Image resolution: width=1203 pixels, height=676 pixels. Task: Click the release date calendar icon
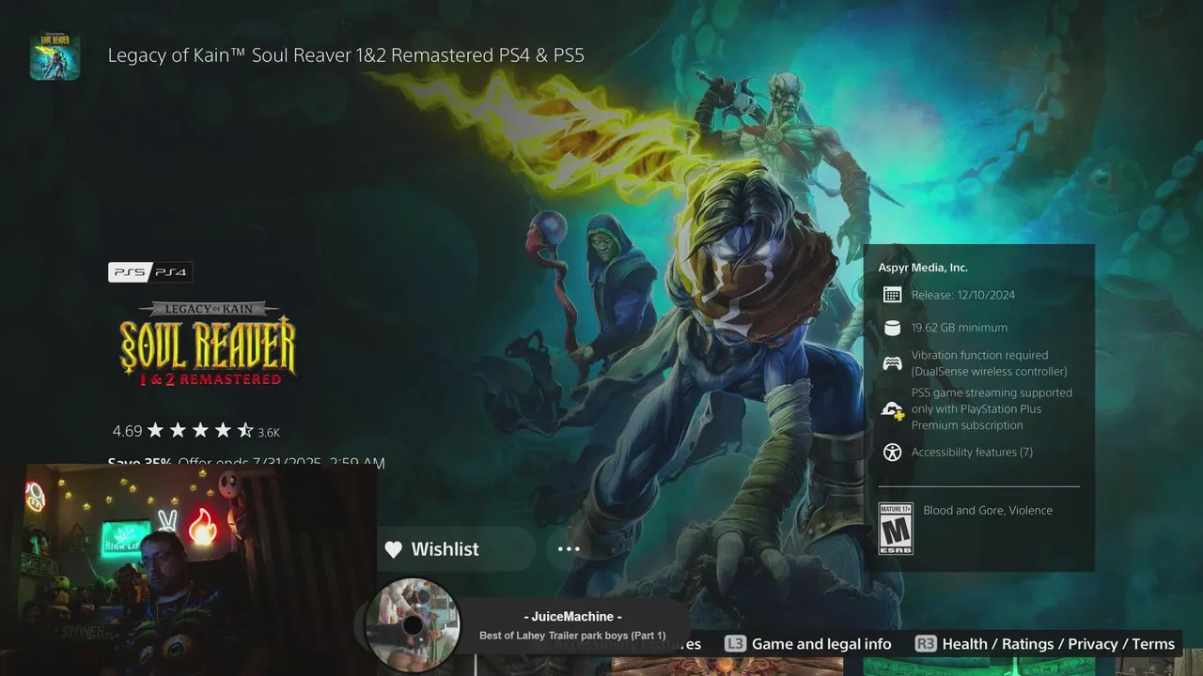(x=892, y=295)
